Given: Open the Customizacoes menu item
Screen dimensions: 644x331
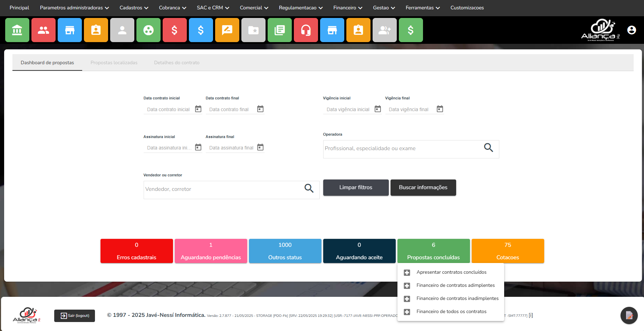Looking at the screenshot, I should [x=467, y=8].
